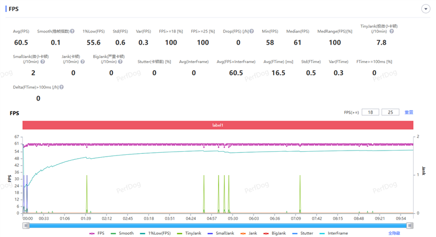Open help tooltip for TinyJank (/10min)
The width and height of the screenshot is (436, 237).
391,32
